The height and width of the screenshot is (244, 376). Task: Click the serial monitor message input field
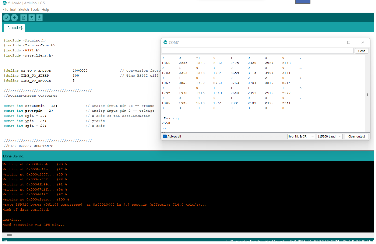[257, 51]
